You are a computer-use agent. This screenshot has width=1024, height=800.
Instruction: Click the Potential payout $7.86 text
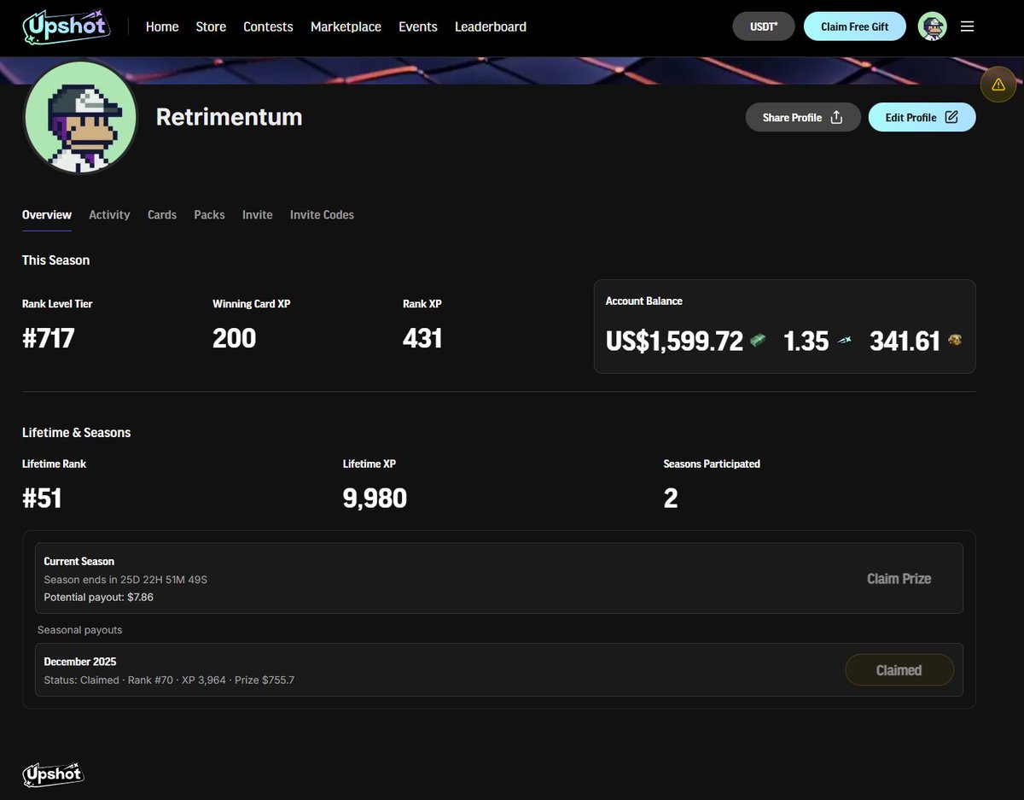98,597
